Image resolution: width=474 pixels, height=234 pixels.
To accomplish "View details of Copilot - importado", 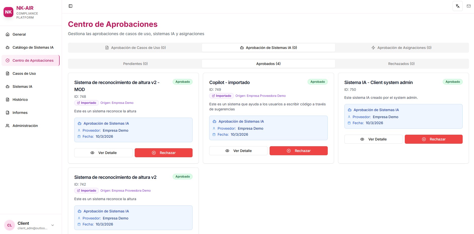I will (238, 151).
